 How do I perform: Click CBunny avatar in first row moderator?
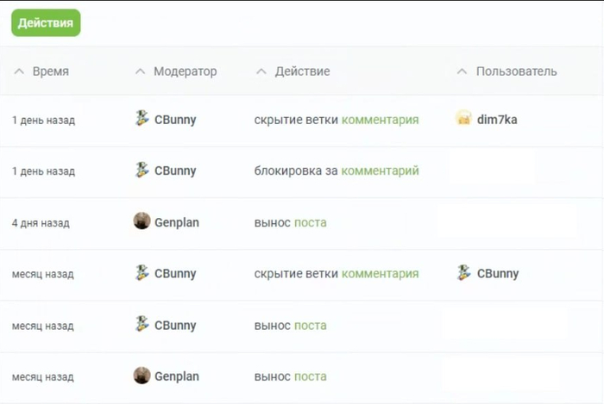(142, 119)
